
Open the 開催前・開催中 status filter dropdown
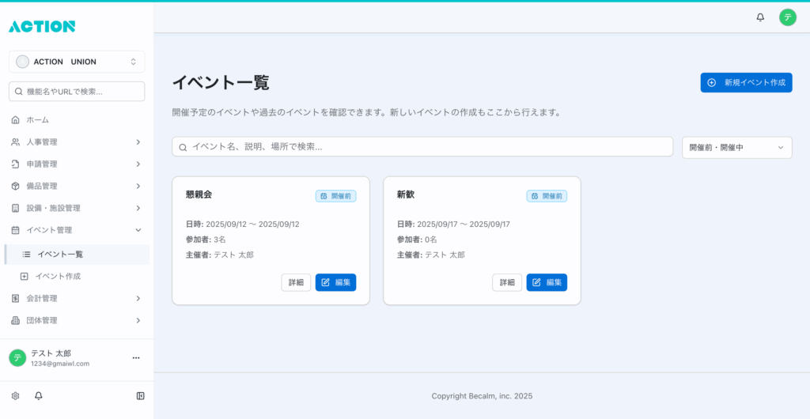(x=736, y=148)
